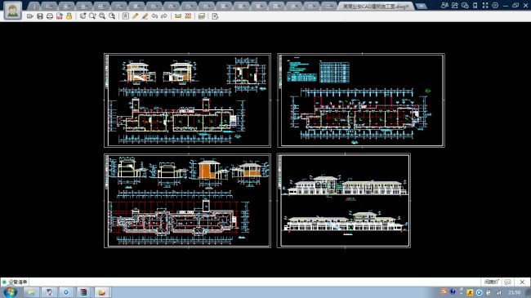Save the drawing using the floppy disk icon
The width and height of the screenshot is (531, 298).
40,16
